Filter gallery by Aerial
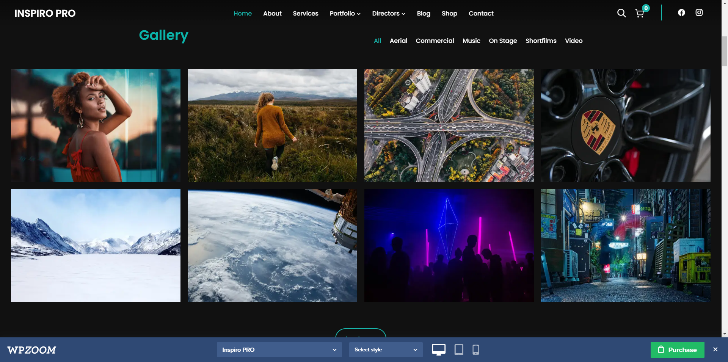The height and width of the screenshot is (362, 728). (399, 41)
